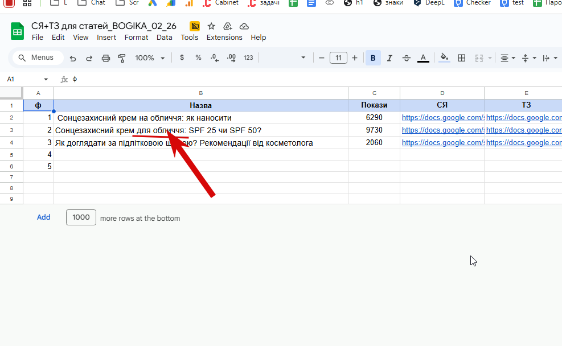
Task: Print the spreadsheet
Action: [x=106, y=58]
